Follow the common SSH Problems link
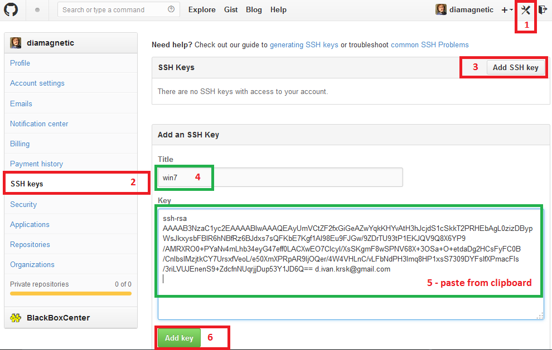This screenshot has width=552, height=350. pyautogui.click(x=429, y=45)
